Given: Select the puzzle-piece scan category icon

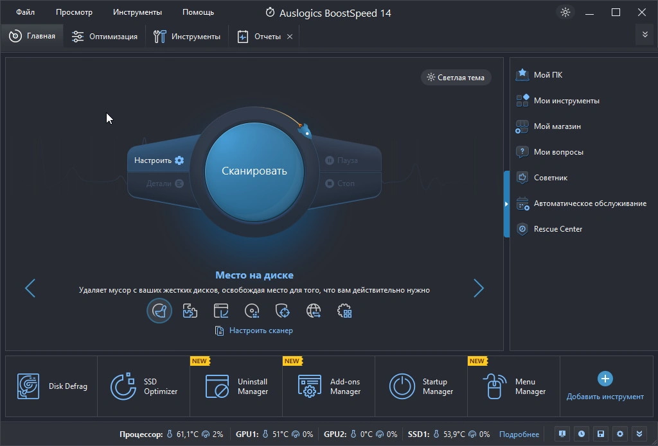Looking at the screenshot, I should tap(190, 311).
